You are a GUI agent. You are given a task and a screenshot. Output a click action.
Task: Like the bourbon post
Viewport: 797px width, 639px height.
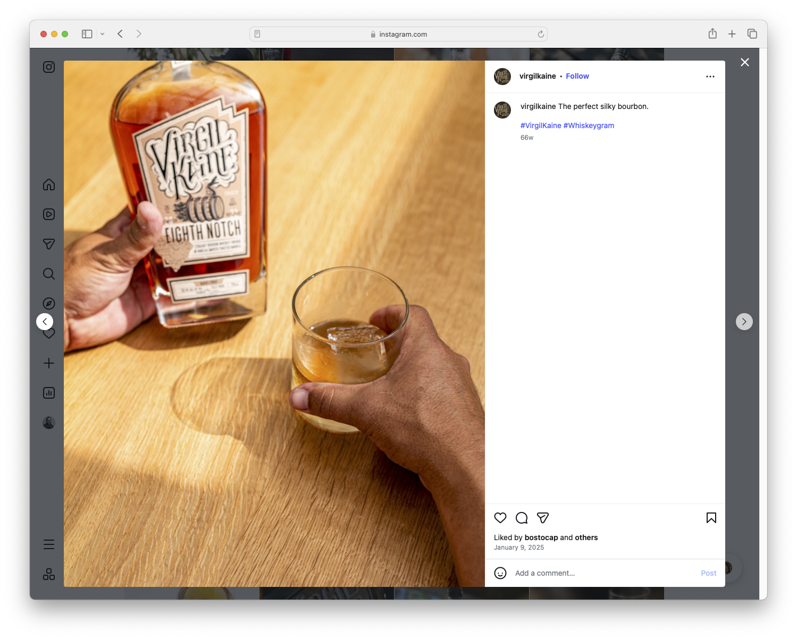pos(500,517)
